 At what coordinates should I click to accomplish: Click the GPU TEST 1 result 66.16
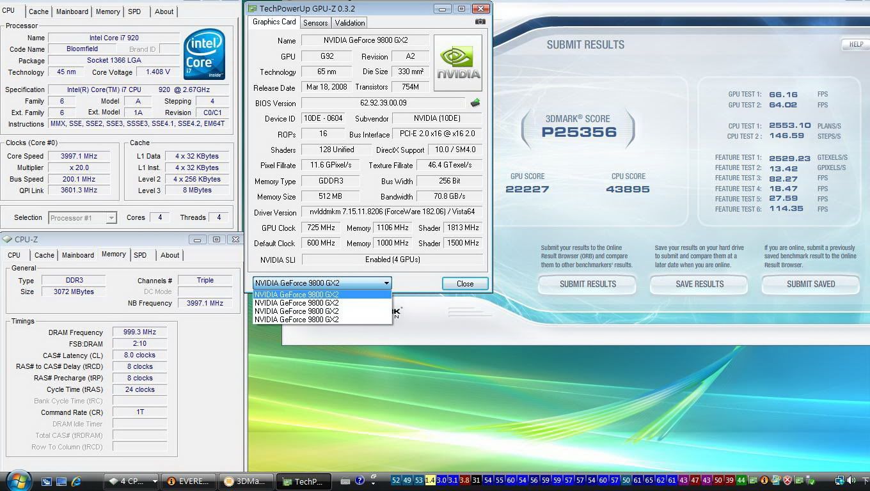click(783, 95)
